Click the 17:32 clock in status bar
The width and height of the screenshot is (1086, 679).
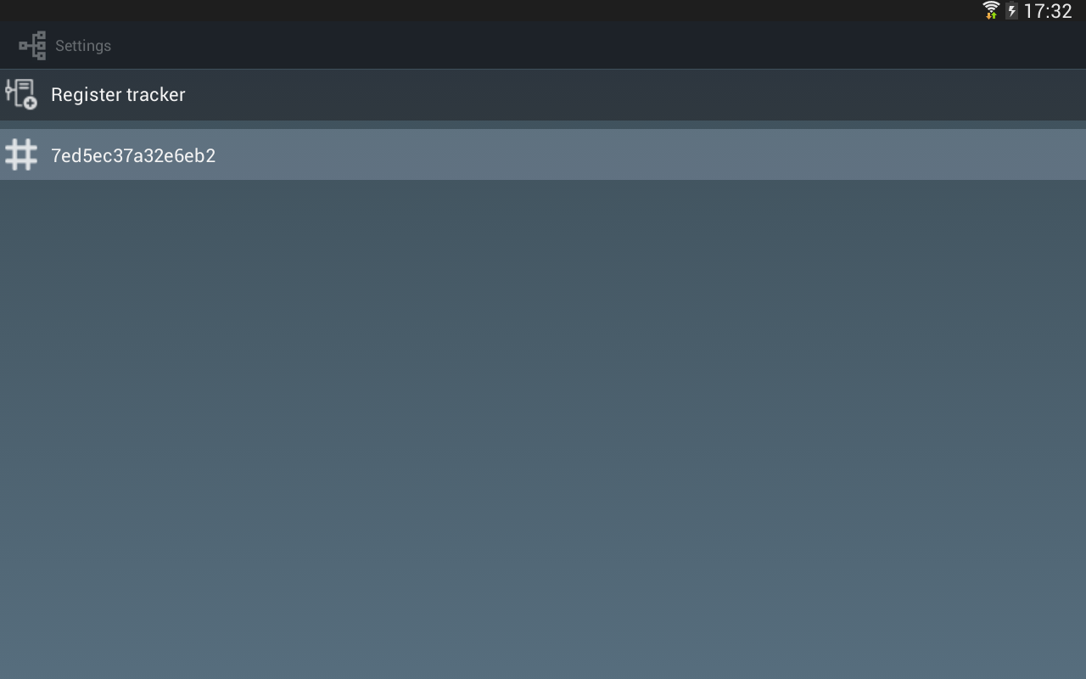pos(1048,11)
